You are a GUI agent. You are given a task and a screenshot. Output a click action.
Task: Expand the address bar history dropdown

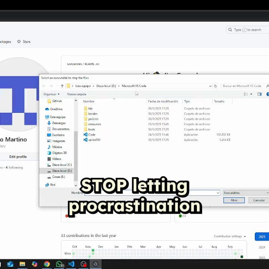pyautogui.click(x=210, y=86)
